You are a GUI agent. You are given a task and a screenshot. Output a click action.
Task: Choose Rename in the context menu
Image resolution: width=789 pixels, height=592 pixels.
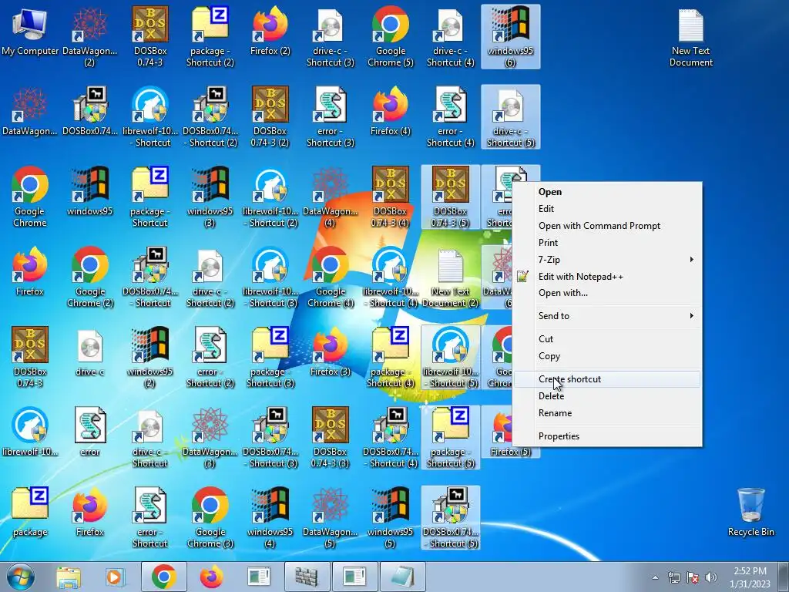click(x=607, y=413)
